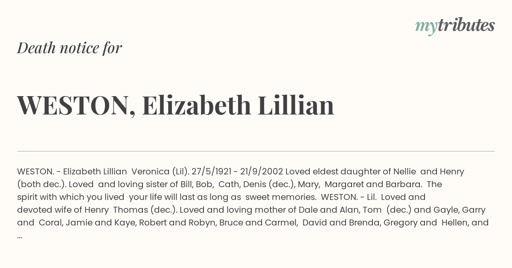Select the 'Death notice for' heading
Viewport: 512px width, 268px height.
click(70, 48)
